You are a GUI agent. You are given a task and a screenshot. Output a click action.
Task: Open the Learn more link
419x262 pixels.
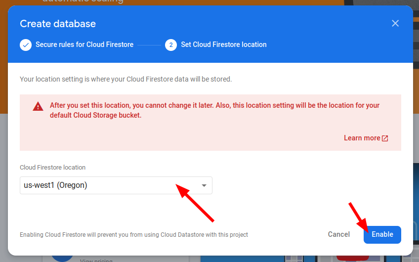(362, 138)
